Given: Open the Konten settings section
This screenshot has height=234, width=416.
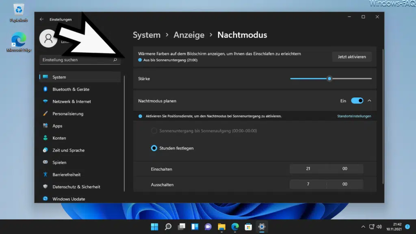Looking at the screenshot, I should tap(59, 138).
